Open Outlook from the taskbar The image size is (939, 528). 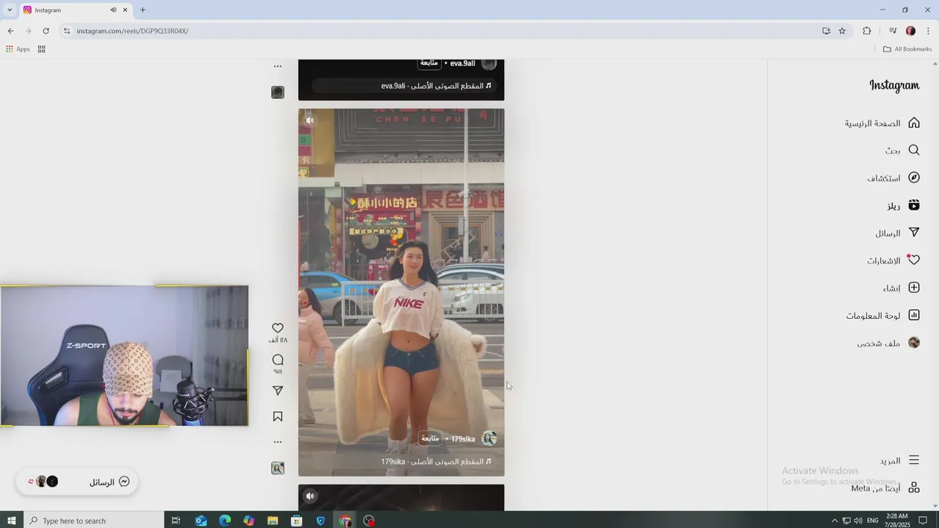coord(201,521)
